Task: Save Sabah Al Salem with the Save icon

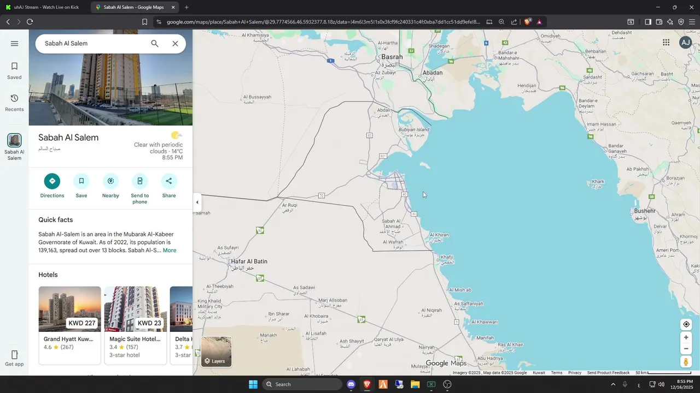Action: click(81, 181)
